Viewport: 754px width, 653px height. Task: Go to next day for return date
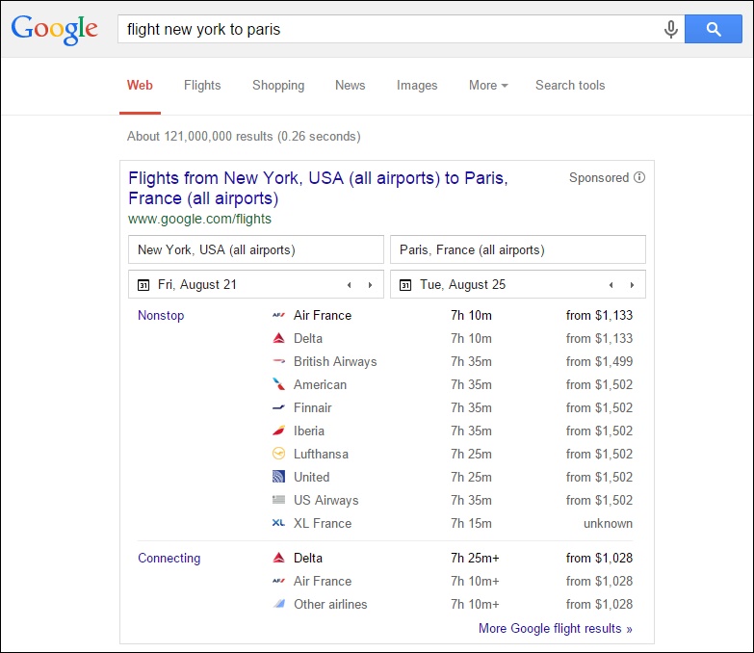[x=632, y=285]
